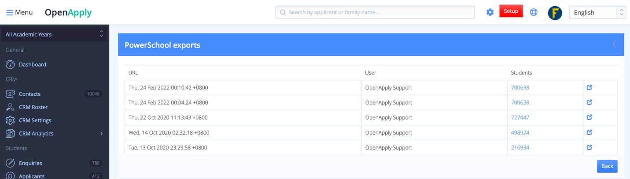Image resolution: width=630 pixels, height=179 pixels.
Task: Open export link for 22 Oct 2020 row
Action: tap(589, 117)
